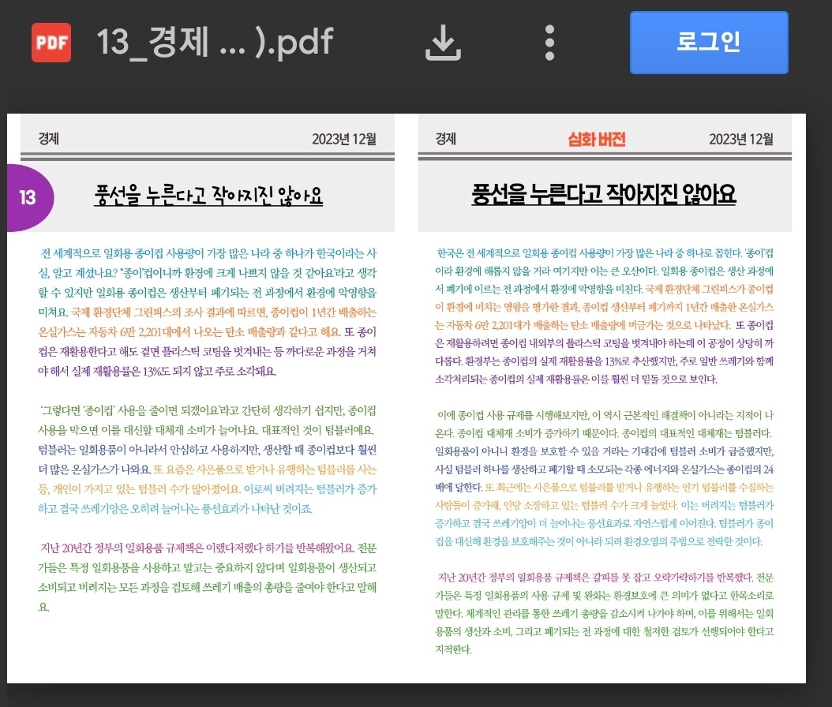Click the file name 13_경제 ... ).pdf
The image size is (832, 707).
point(215,43)
